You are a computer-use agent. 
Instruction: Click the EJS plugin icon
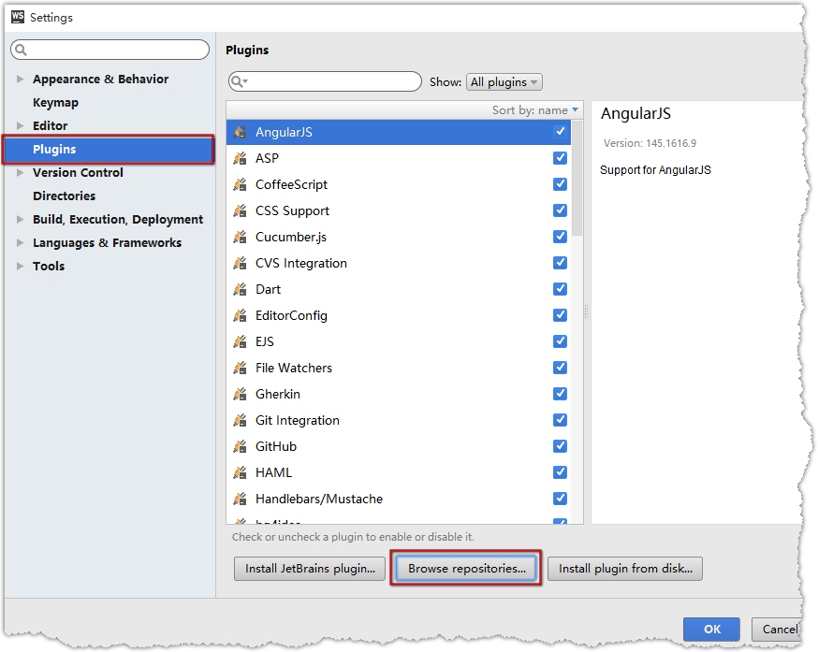(240, 341)
